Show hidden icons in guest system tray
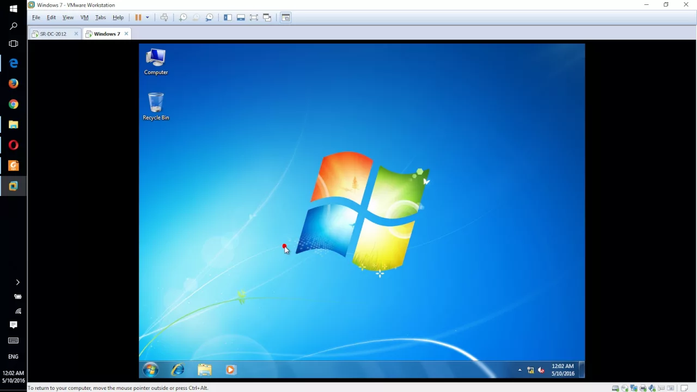Image resolution: width=697 pixels, height=392 pixels. point(519,370)
